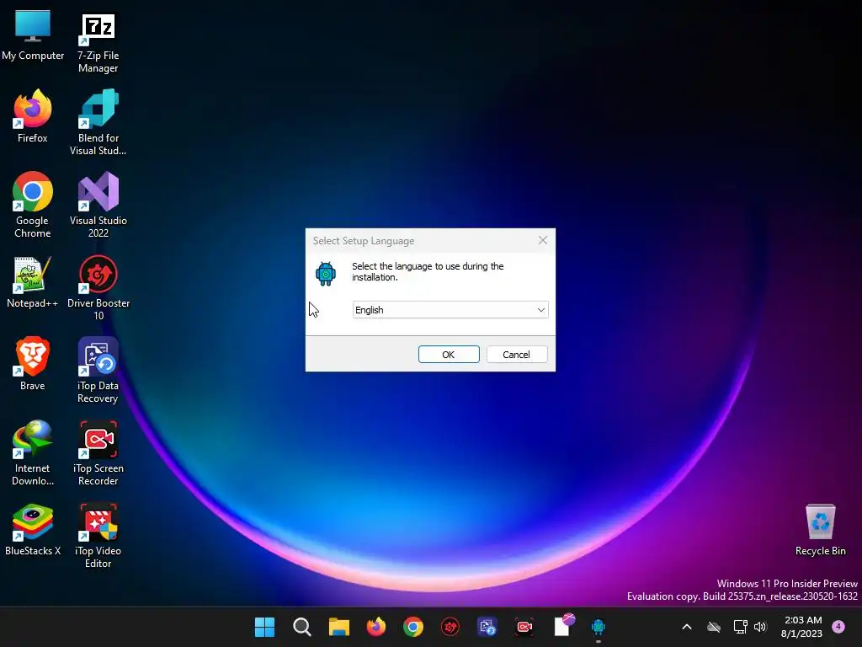Select the Visual Studio 2022 shortcut
The height and width of the screenshot is (647, 862).
coord(98,206)
